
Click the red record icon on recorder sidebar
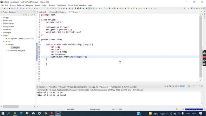[x=204, y=57]
